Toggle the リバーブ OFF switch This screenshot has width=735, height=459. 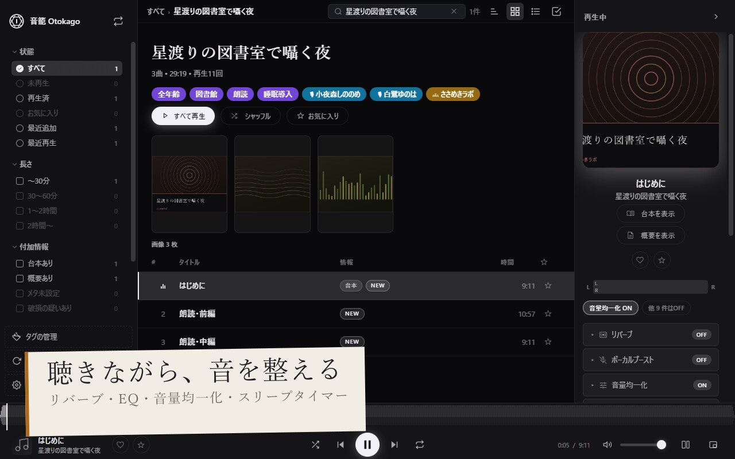pyautogui.click(x=701, y=334)
